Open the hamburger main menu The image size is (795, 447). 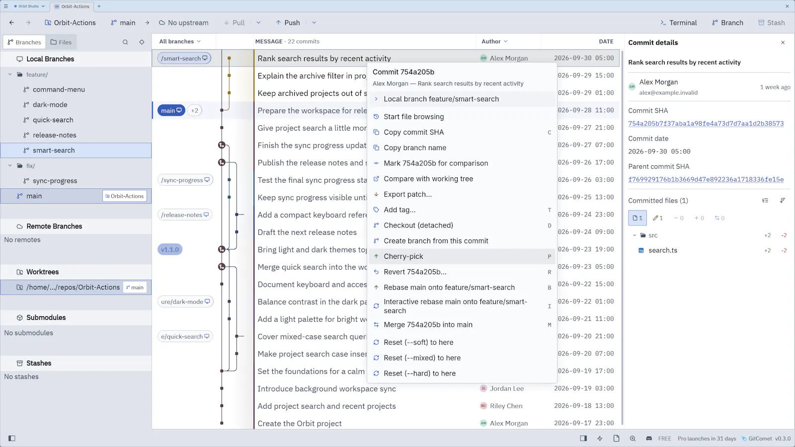click(x=6, y=6)
